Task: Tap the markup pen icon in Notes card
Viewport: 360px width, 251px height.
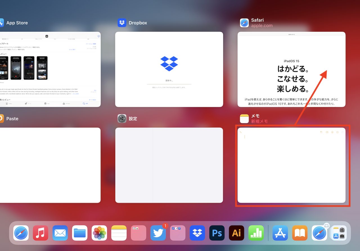Action: (332, 132)
